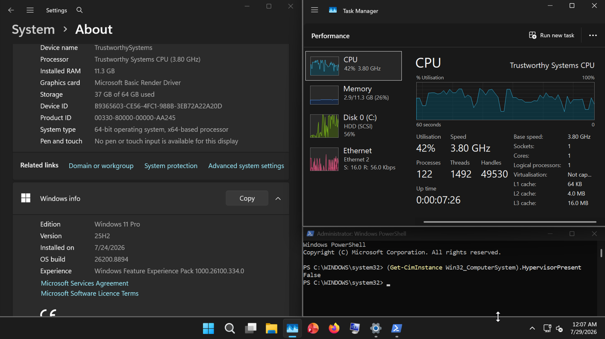
Task: Click the CPU utilisation graph
Action: click(x=505, y=101)
